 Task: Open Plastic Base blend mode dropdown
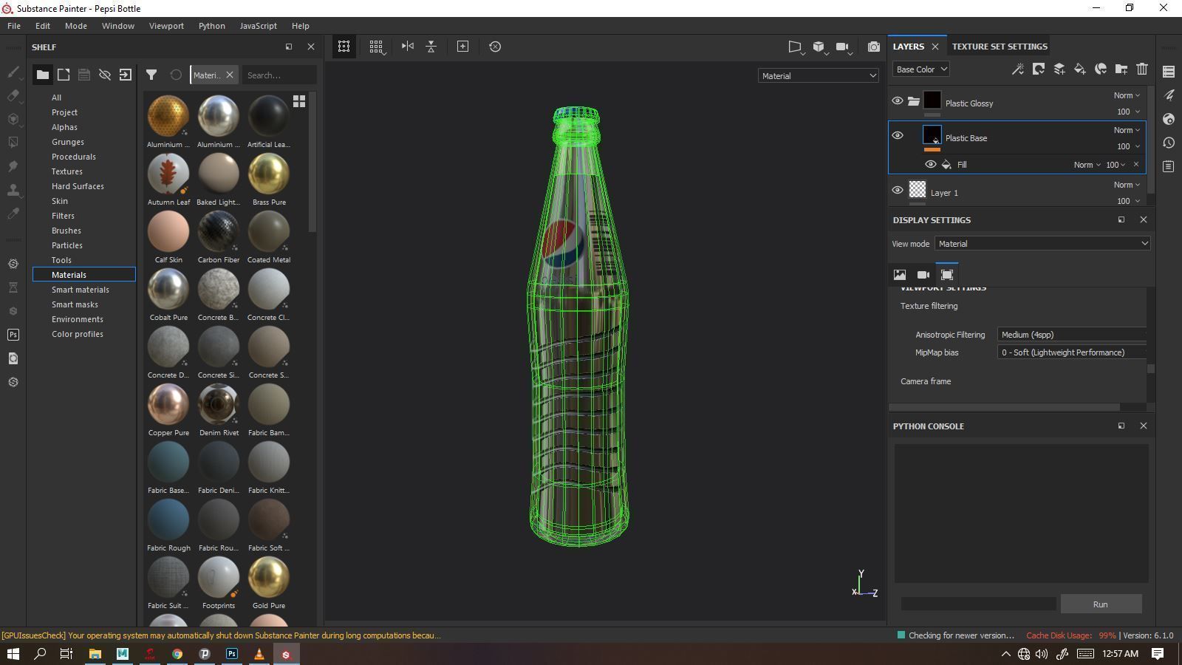[1127, 130]
